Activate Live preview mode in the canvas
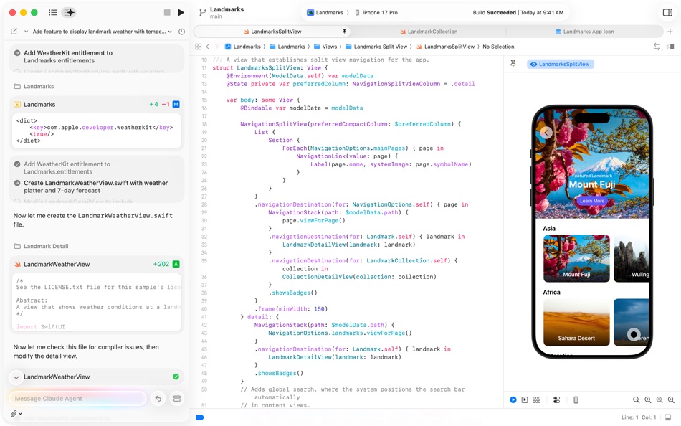This screenshot has width=681, height=426. point(512,399)
